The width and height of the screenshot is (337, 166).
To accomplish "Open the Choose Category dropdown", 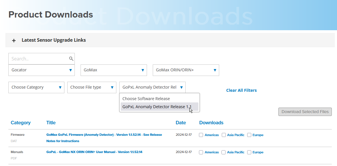I will coord(36,87).
